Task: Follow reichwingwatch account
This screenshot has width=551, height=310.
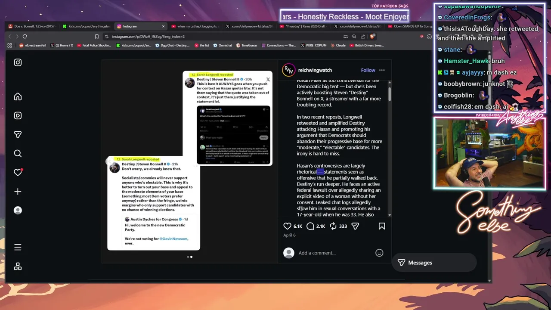Action: [368, 70]
